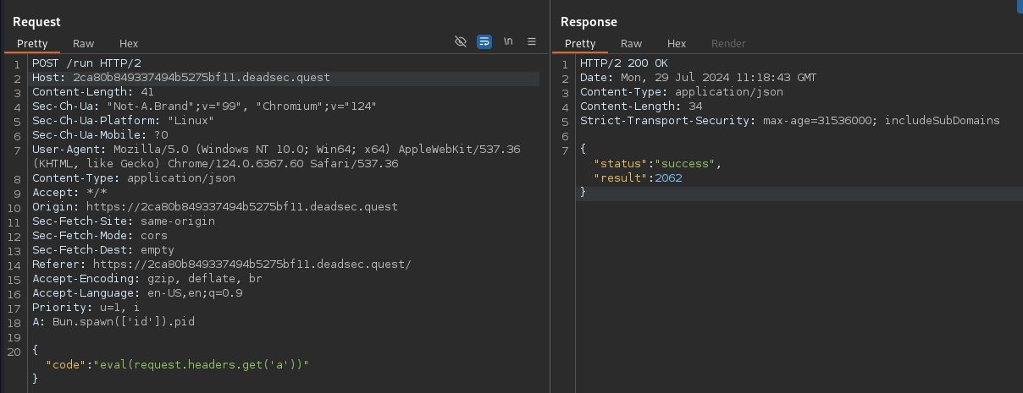Switch to the Request Raw tab
The width and height of the screenshot is (1023, 393).
click(x=83, y=43)
